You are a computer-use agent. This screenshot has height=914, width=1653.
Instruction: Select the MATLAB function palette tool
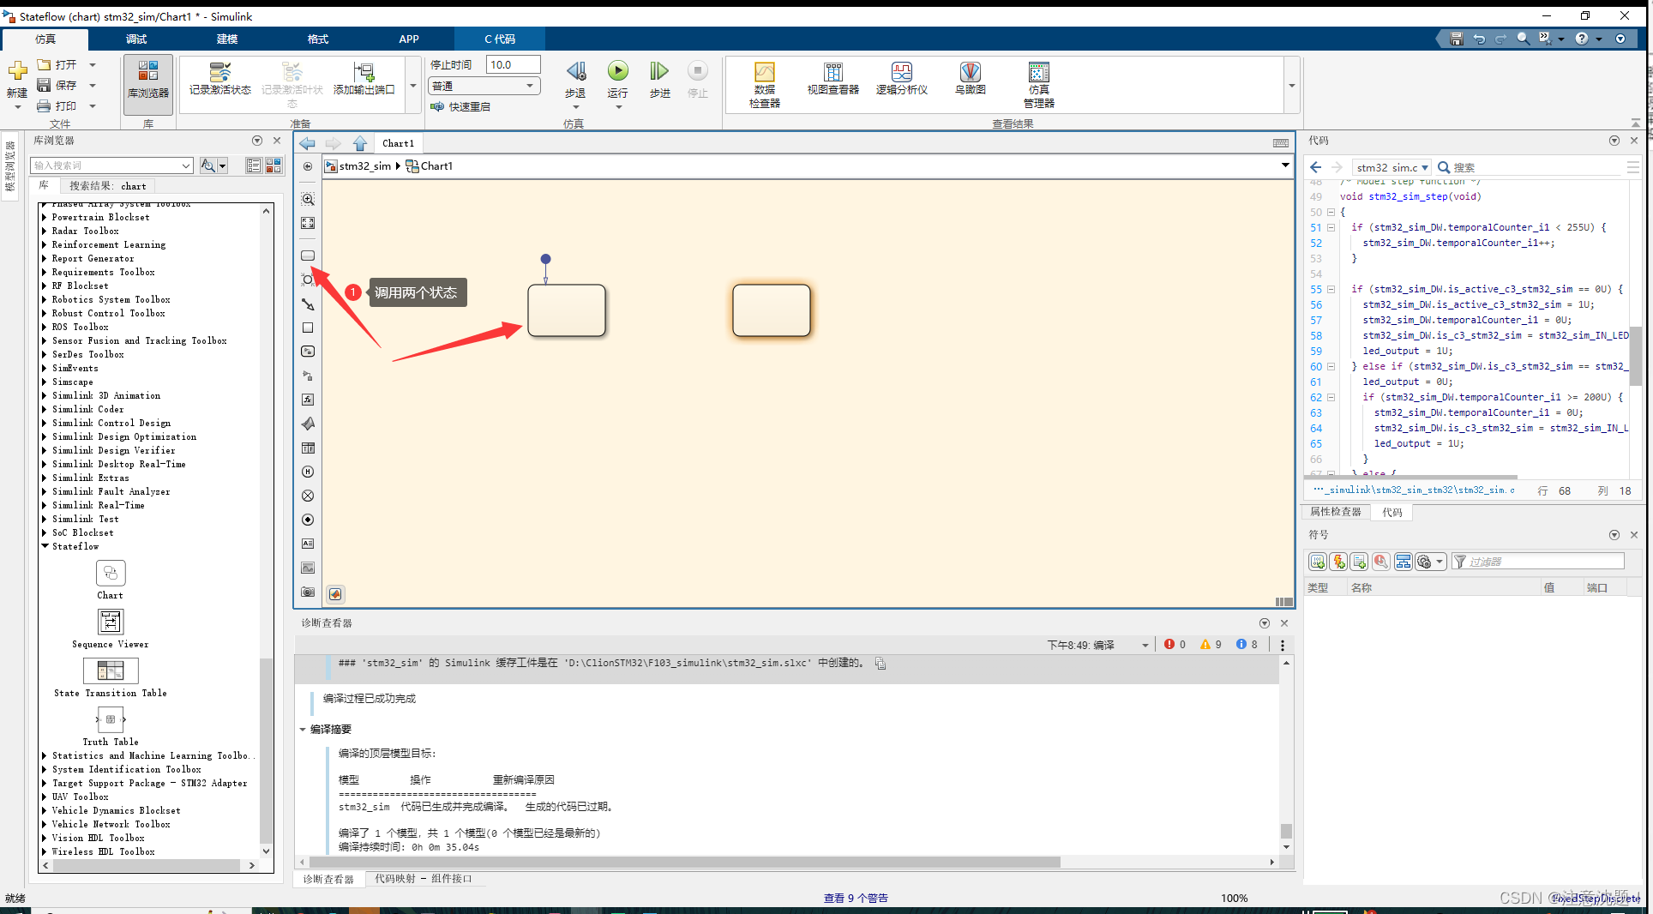(x=308, y=424)
